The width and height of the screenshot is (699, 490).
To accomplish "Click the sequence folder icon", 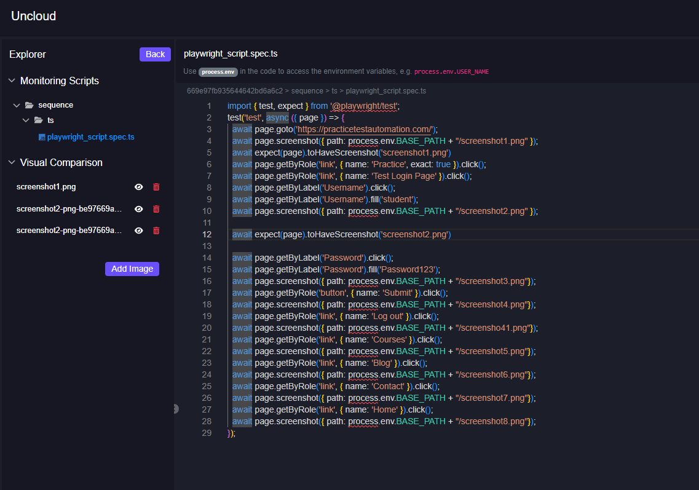I will [30, 105].
